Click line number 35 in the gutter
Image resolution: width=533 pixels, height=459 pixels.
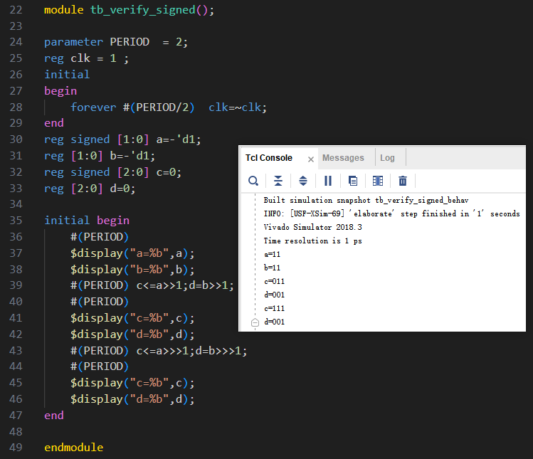pyautogui.click(x=17, y=221)
